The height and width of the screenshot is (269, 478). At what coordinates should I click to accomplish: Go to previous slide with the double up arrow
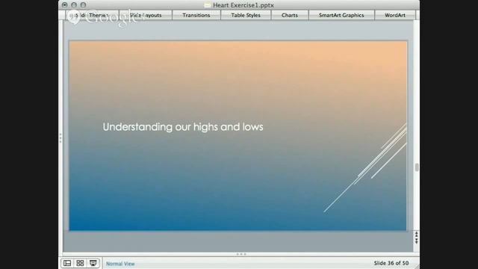(x=417, y=234)
